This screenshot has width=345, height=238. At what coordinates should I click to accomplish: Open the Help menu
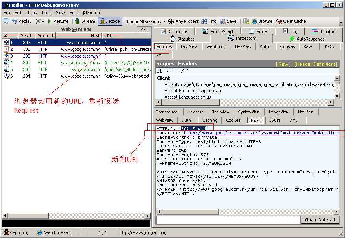(73, 13)
